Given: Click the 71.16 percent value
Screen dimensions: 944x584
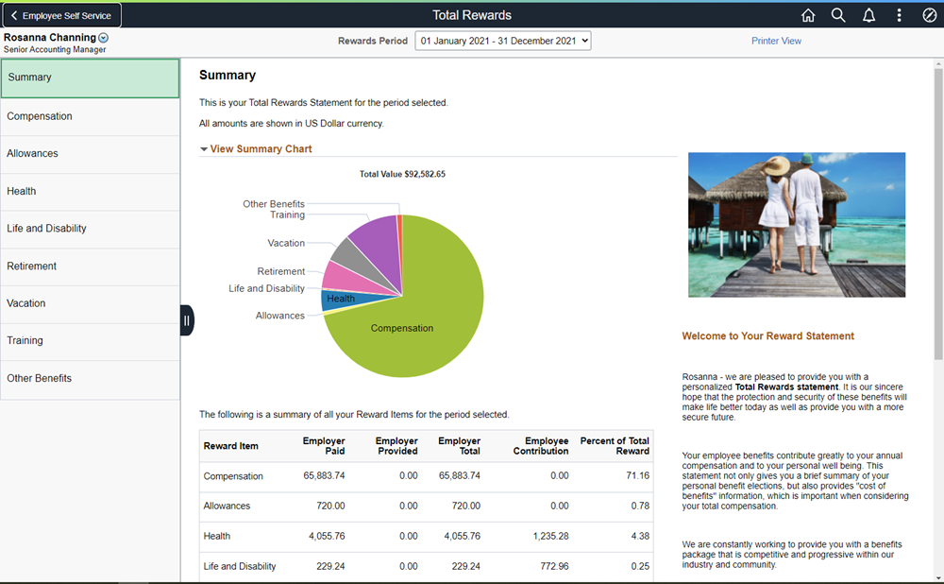Looking at the screenshot, I should pyautogui.click(x=637, y=476).
